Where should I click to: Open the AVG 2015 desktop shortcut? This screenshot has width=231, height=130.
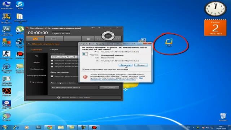6,43
